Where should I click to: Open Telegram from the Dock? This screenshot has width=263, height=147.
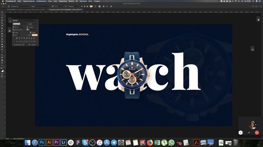[x=114, y=143]
